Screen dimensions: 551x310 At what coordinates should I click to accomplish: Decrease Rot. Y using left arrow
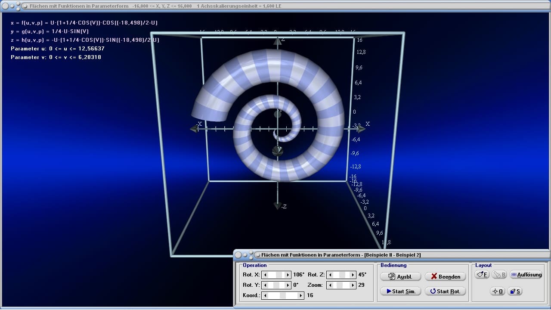coord(265,285)
